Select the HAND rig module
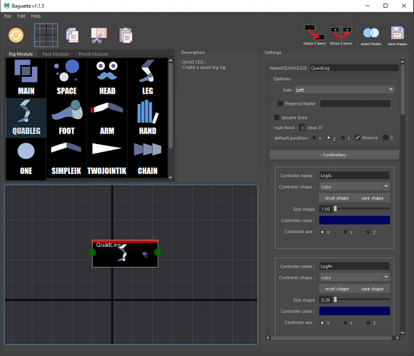Image resolution: width=414 pixels, height=356 pixels. click(147, 117)
